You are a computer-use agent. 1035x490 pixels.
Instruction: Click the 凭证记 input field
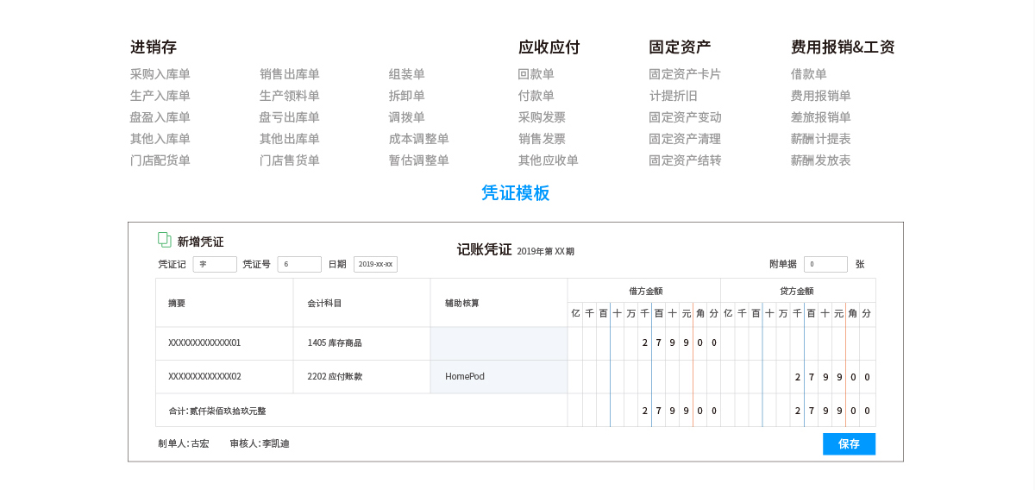(x=215, y=264)
